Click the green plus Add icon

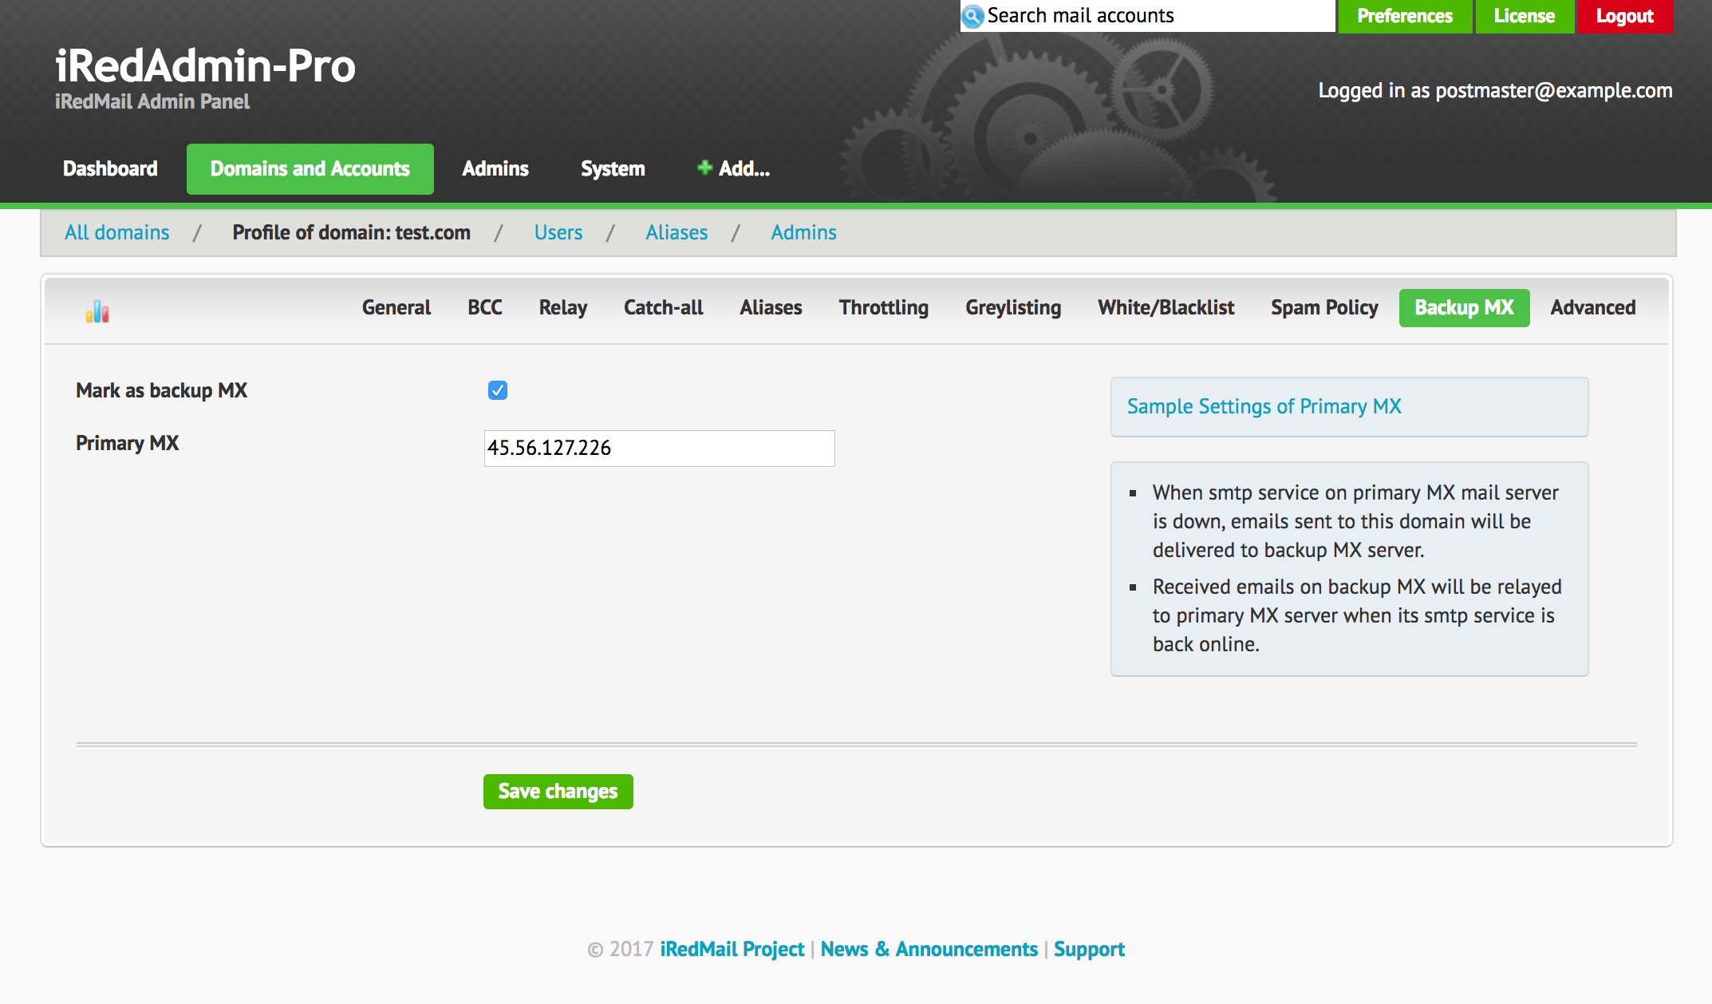[704, 168]
